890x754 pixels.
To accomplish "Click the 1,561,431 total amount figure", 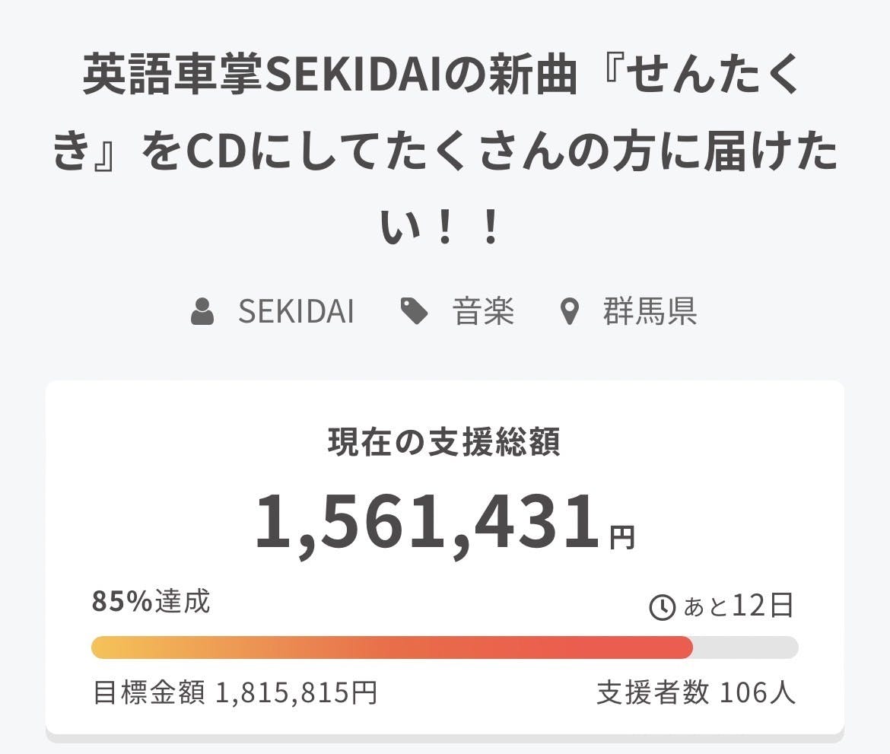I will click(428, 523).
